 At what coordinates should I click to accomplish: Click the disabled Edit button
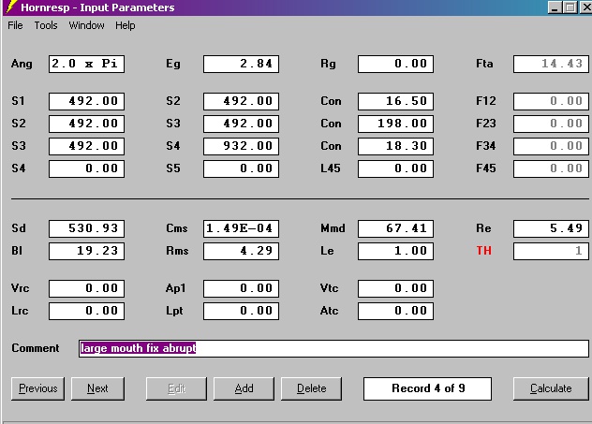tap(176, 388)
